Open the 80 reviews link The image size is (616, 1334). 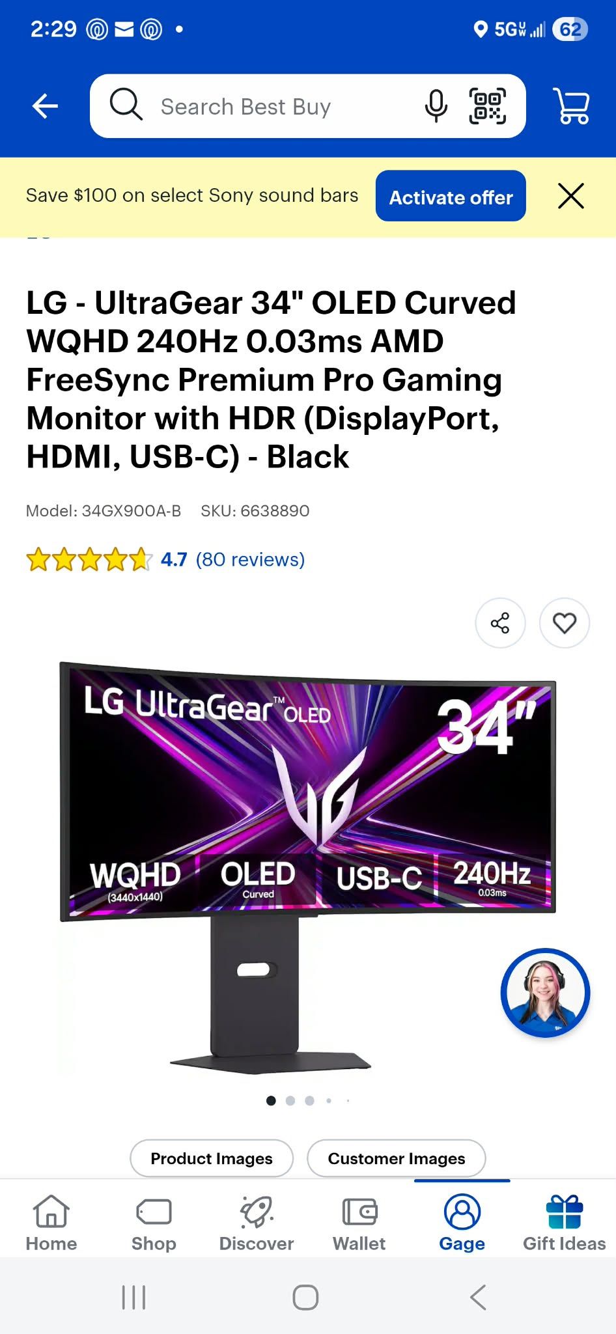pyautogui.click(x=250, y=559)
